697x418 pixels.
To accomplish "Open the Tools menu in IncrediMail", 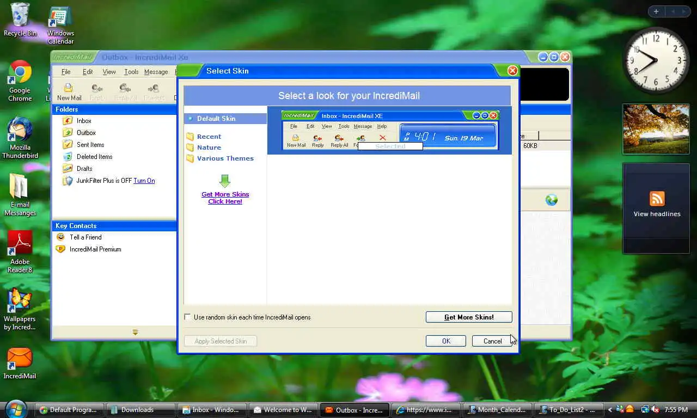I will [131, 72].
